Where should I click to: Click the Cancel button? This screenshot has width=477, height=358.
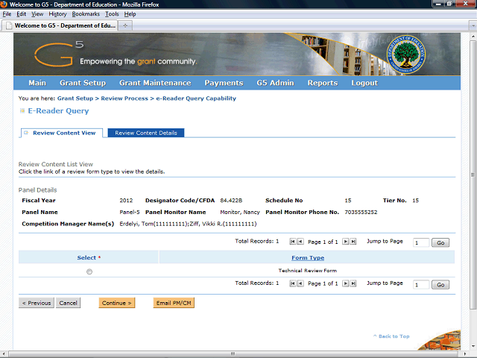click(68, 303)
